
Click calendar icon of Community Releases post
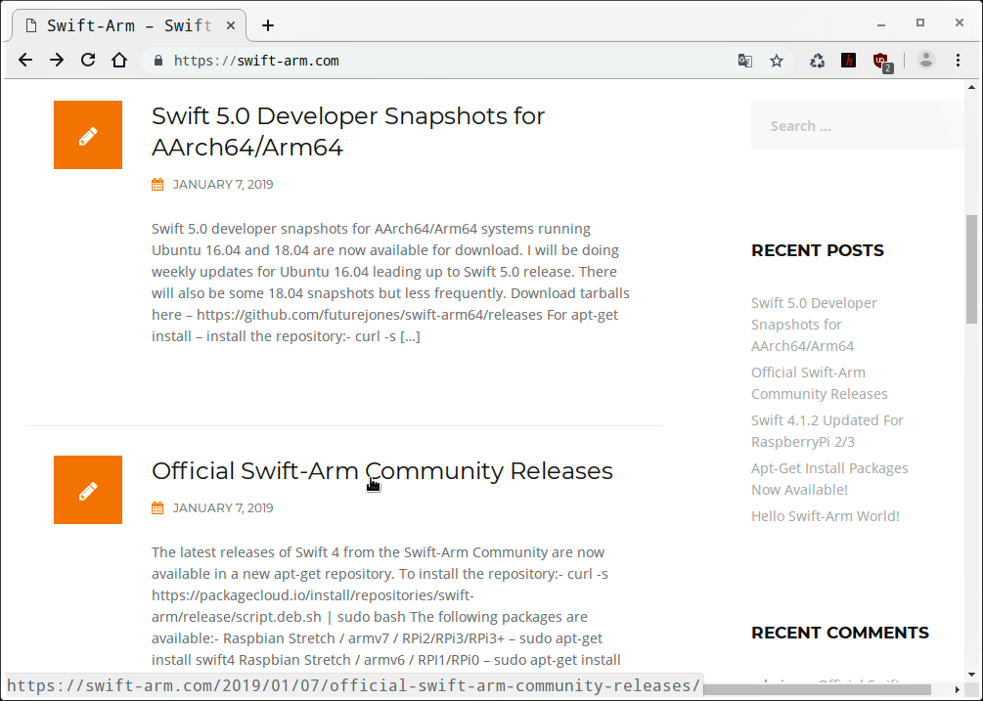[157, 508]
